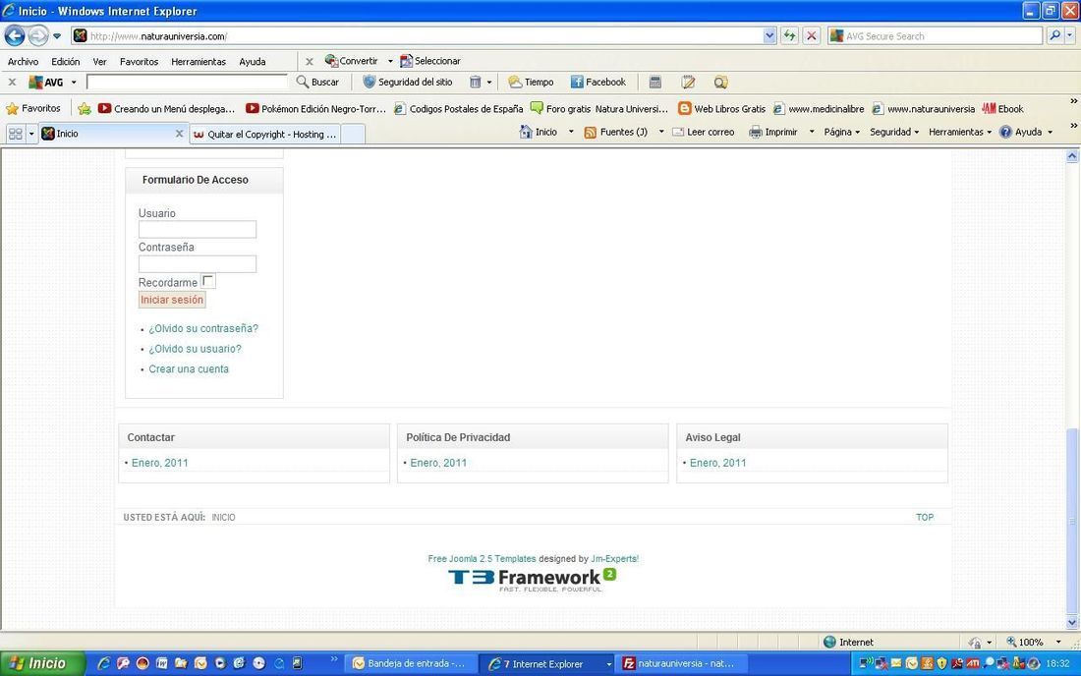
Task: Click Seguridad del sitio shield icon
Action: [x=370, y=82]
